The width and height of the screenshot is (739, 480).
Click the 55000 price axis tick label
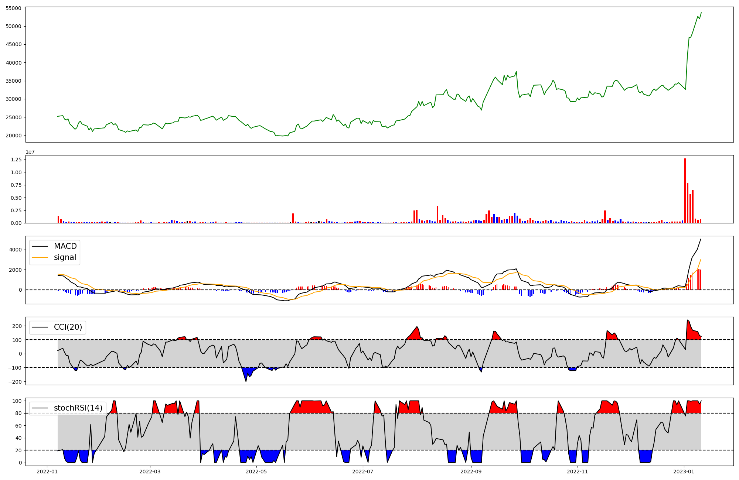(x=14, y=8)
